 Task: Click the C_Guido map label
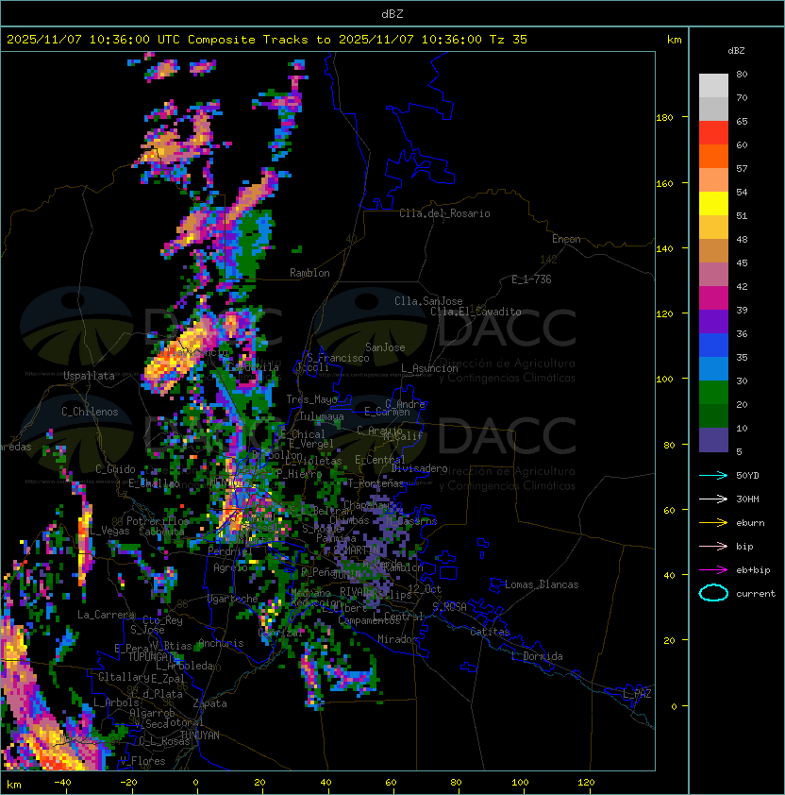115,469
